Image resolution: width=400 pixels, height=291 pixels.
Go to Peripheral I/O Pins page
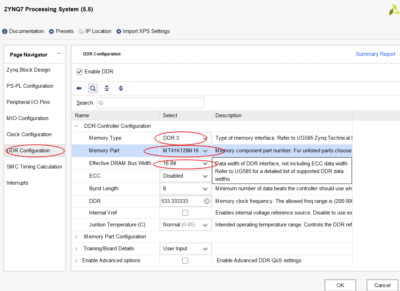click(28, 102)
